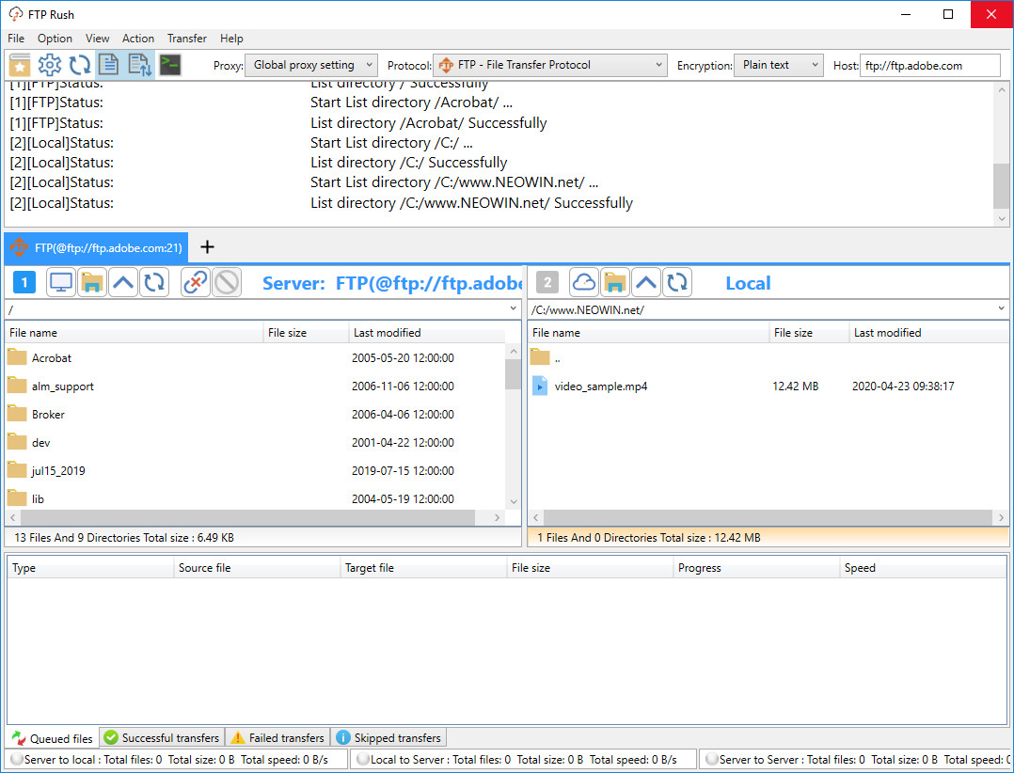Open the Transfer menu

[186, 39]
